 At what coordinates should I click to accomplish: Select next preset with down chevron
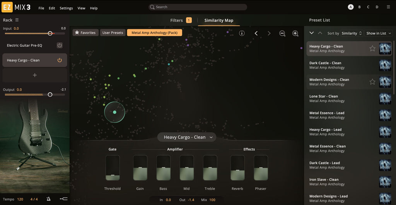coord(312,33)
